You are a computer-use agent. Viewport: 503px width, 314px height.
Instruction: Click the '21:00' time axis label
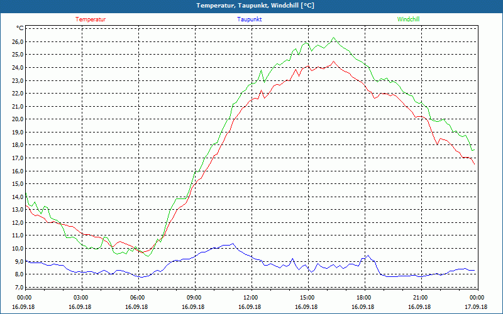point(419,298)
